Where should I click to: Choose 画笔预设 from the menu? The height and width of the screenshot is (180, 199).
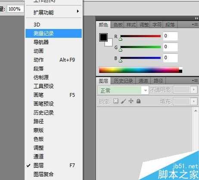54,104
